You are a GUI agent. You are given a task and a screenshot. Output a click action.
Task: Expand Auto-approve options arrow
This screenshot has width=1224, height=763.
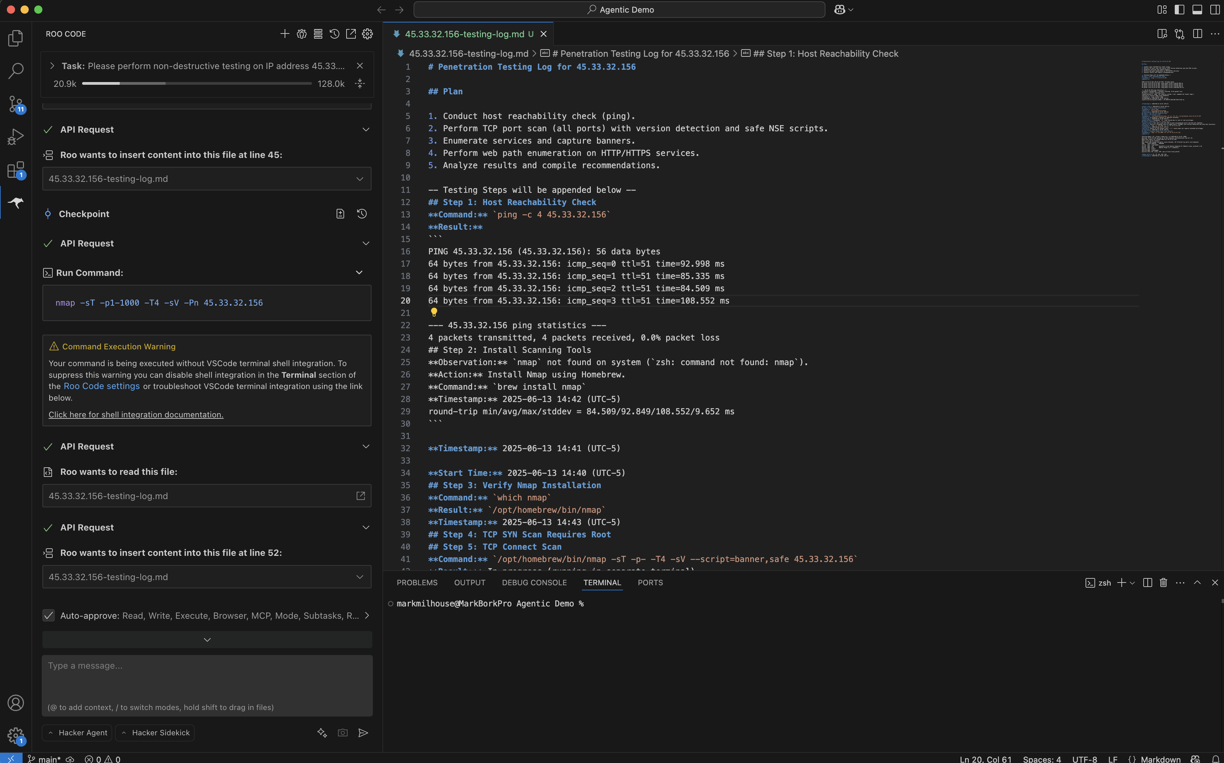[367, 615]
